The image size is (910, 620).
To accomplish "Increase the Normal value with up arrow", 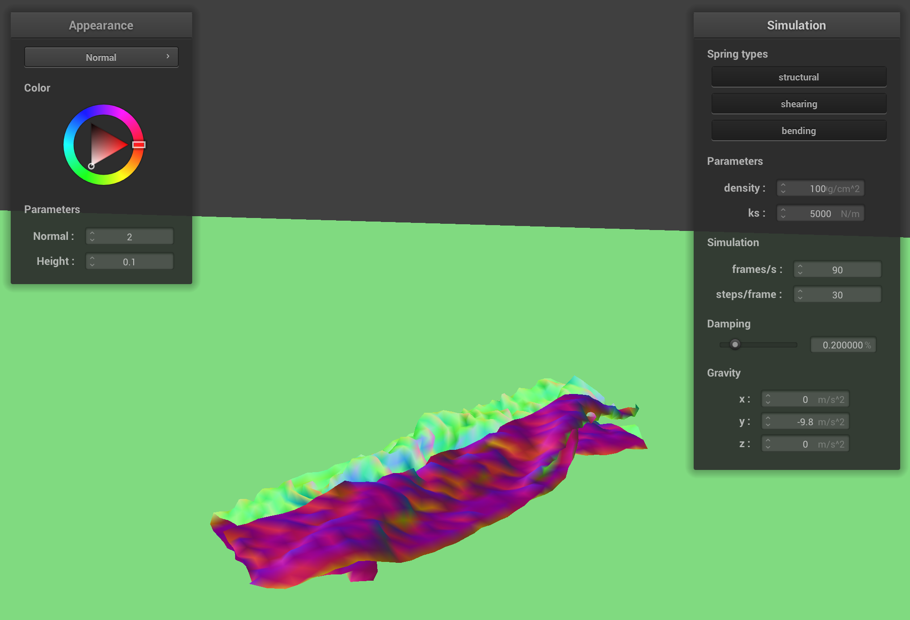I will 92,233.
